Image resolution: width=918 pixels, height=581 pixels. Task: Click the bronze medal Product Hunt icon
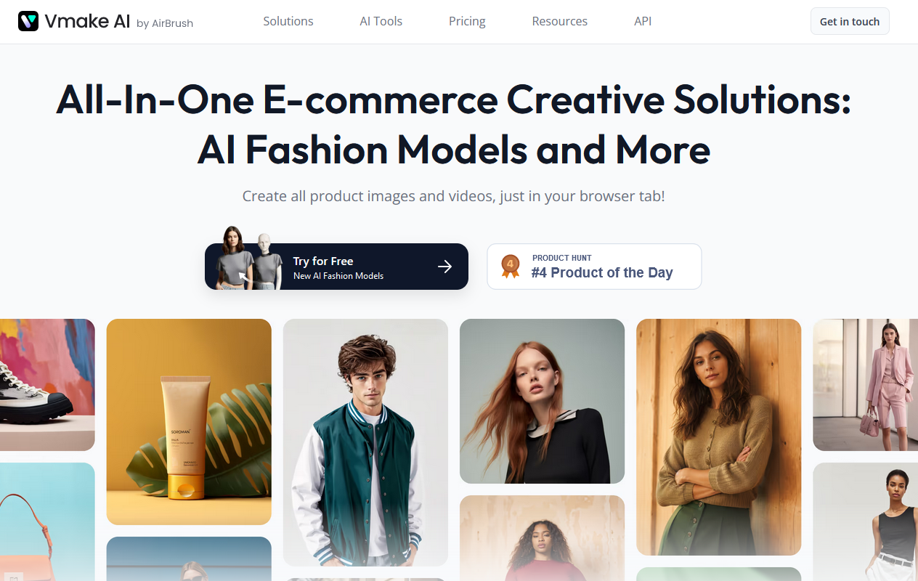pos(511,267)
